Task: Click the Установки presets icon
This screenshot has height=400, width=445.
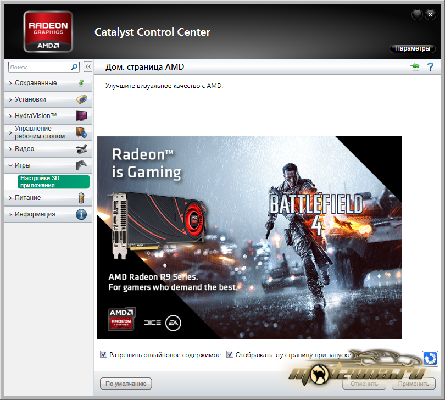Action: point(81,99)
